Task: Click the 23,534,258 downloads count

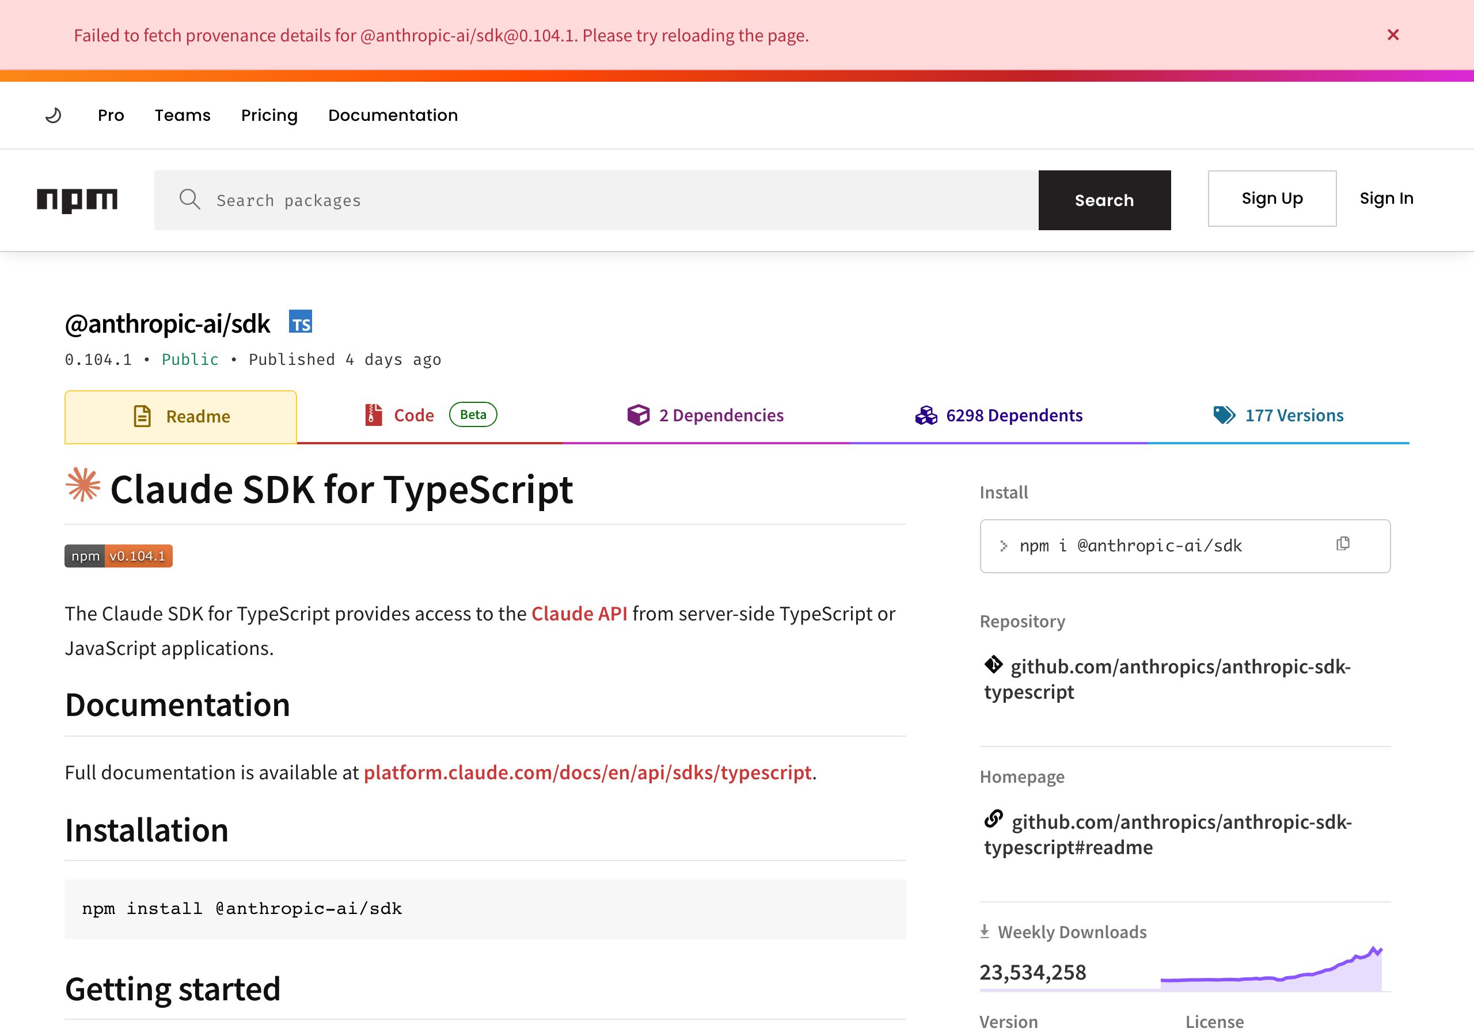Action: pyautogui.click(x=1033, y=973)
